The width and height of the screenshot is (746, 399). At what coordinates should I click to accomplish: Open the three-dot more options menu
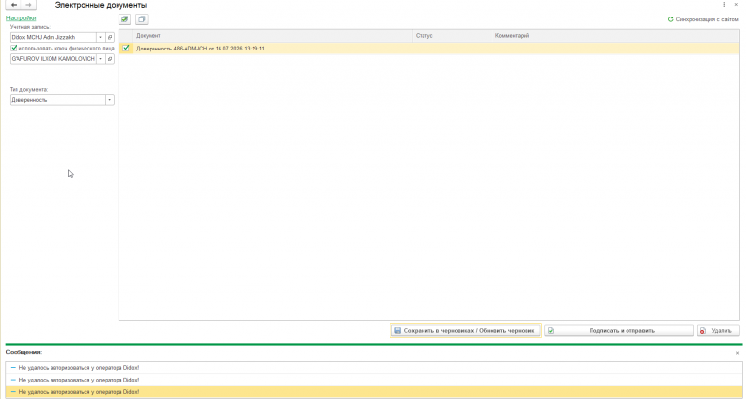pos(724,5)
